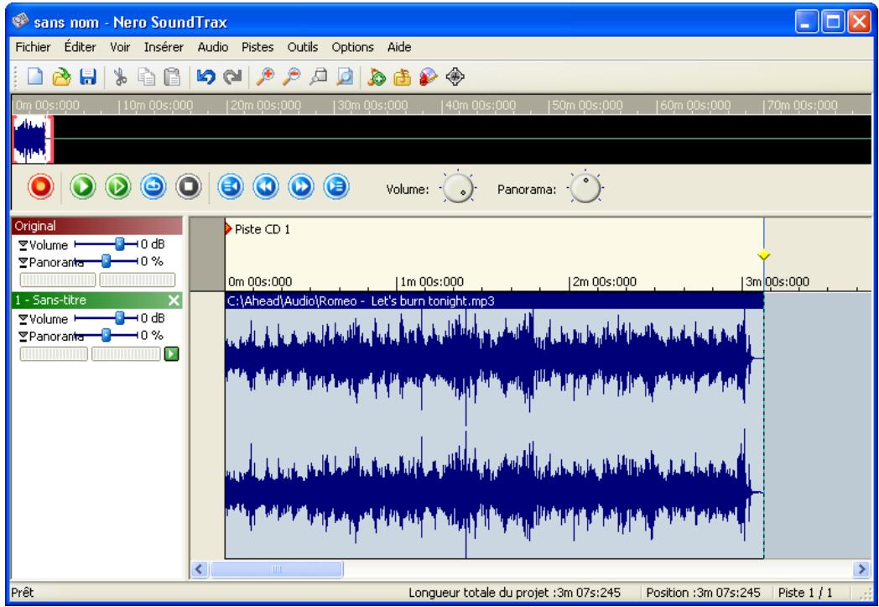
Task: Play the project with the first green button
Action: coord(83,187)
